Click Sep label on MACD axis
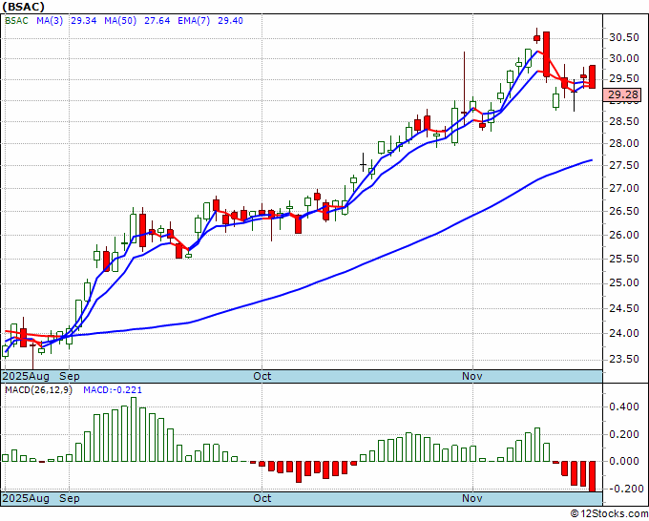This screenshot has height=521, width=649. pyautogui.click(x=69, y=498)
